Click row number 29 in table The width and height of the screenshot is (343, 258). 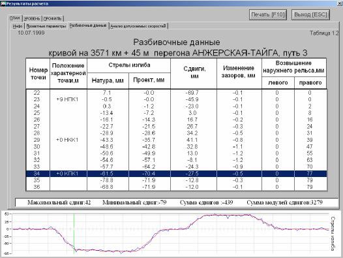pyautogui.click(x=37, y=140)
